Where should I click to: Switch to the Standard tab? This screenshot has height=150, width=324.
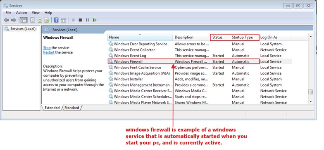(72, 108)
